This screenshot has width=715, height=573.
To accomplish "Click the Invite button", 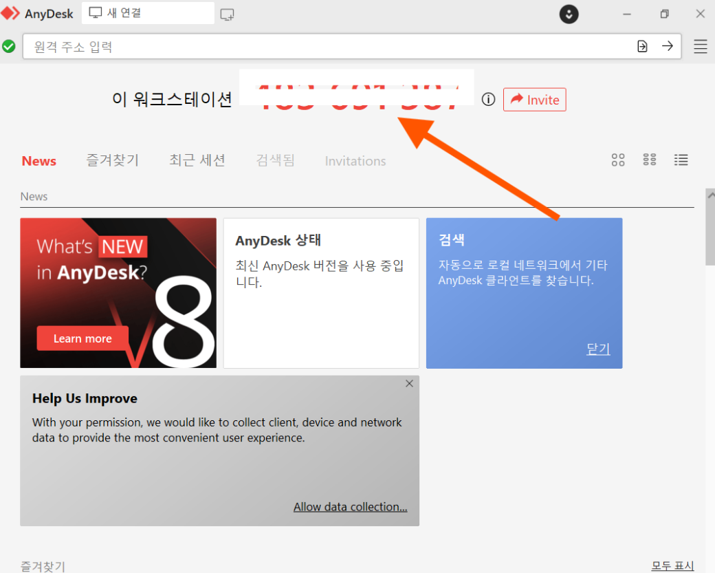I will pyautogui.click(x=534, y=100).
